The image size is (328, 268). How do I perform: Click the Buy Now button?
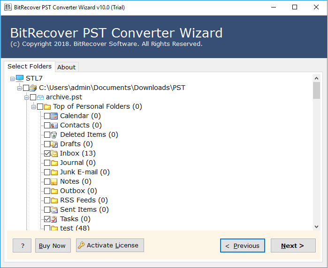(53, 246)
